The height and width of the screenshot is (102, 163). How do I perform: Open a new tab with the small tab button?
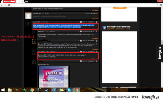tap(27, 2)
